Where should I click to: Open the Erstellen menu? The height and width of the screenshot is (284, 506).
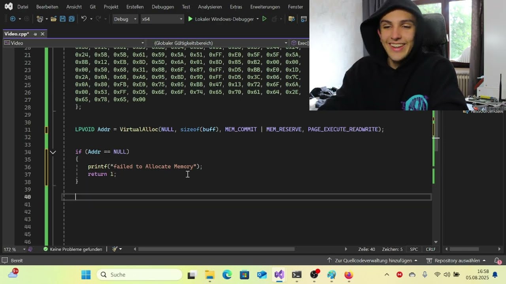[x=135, y=7]
